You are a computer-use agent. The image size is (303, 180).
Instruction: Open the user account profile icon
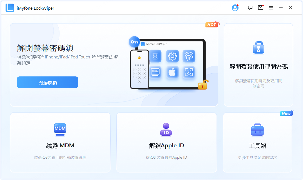click(x=235, y=8)
